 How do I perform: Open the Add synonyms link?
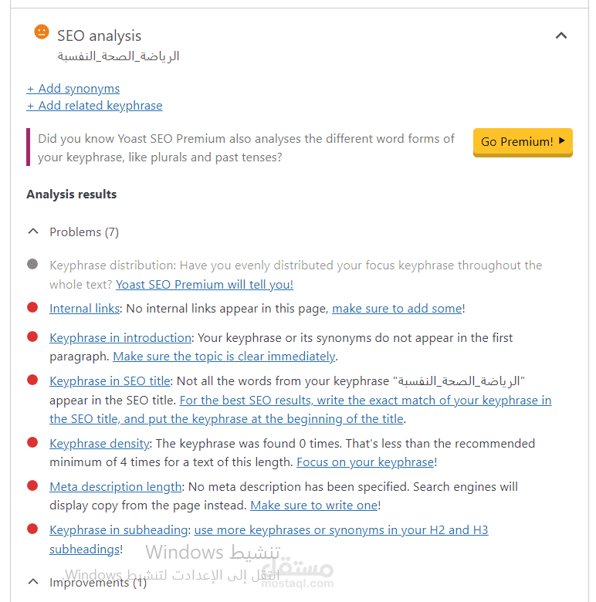point(73,89)
